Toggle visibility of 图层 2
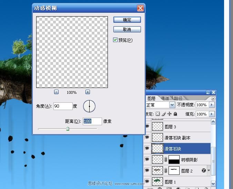 coord(147,170)
